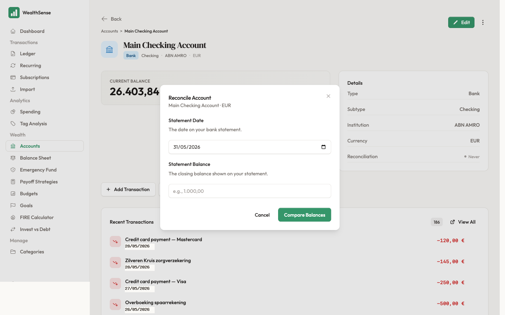Click the FIRE Calculator icon

pos(13,217)
